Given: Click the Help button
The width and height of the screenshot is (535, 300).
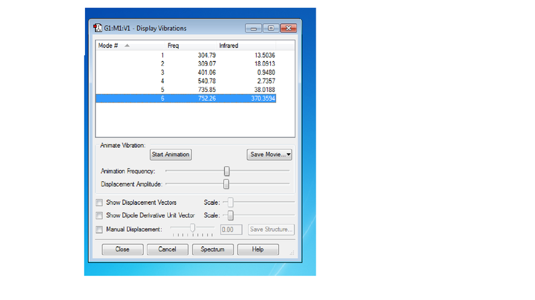Looking at the screenshot, I should coord(257,249).
